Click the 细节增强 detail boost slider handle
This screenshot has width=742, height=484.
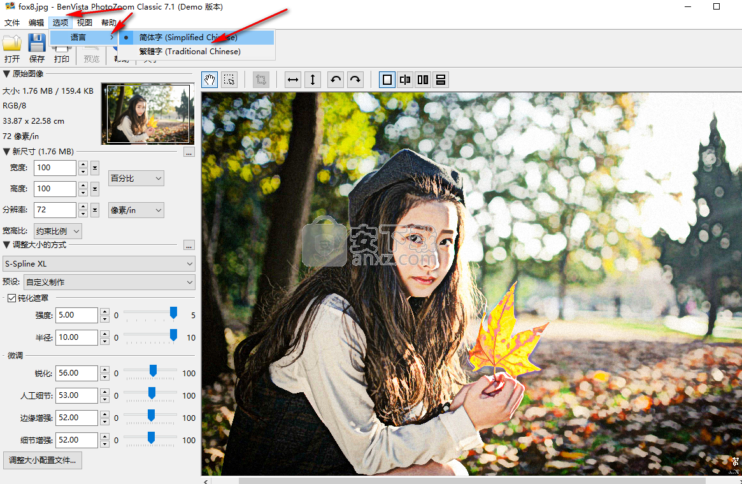[151, 437]
